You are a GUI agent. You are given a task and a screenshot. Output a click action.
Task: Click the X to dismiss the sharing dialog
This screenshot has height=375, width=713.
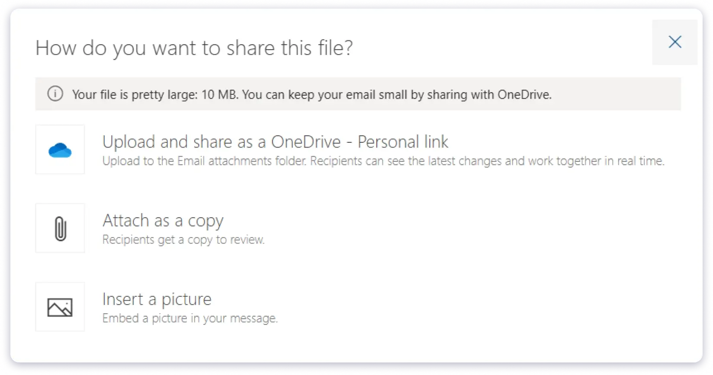tap(675, 42)
